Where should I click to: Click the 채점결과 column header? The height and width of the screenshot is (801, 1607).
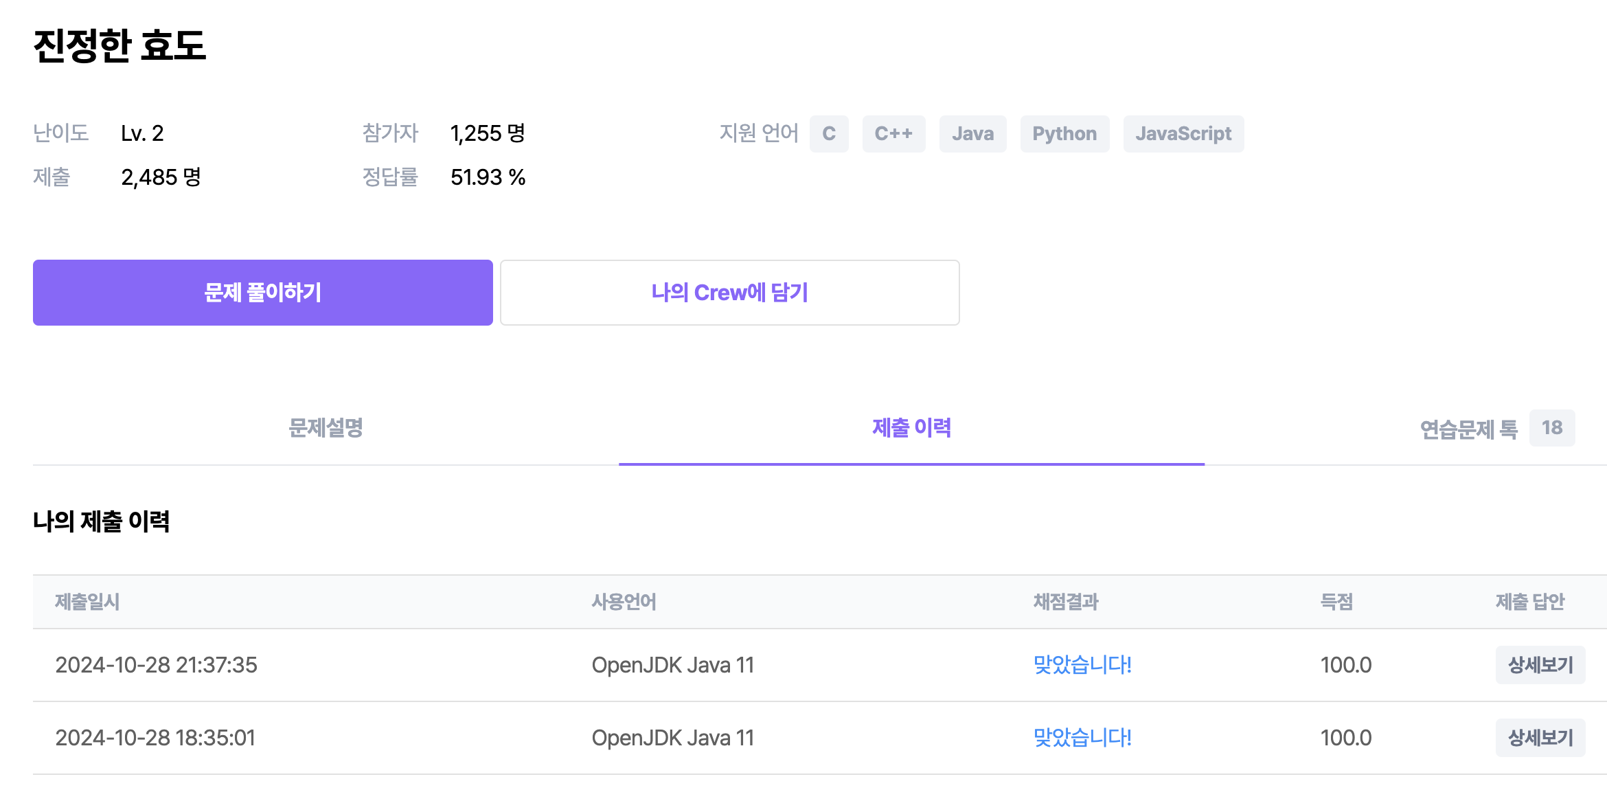[x=1066, y=602]
